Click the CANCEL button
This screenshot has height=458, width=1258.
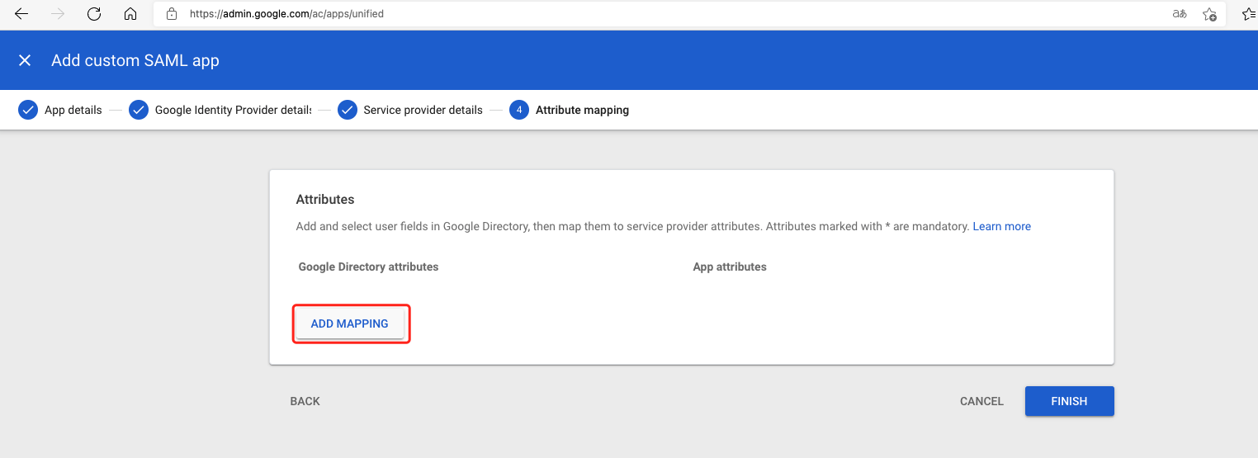[x=981, y=401]
